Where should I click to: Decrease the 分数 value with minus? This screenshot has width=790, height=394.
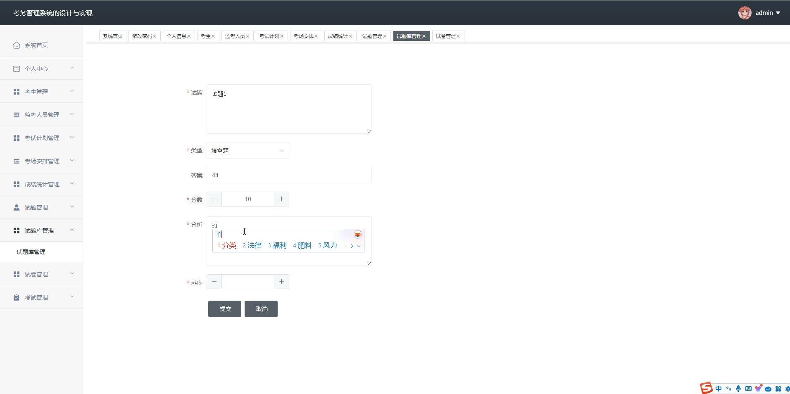214,199
